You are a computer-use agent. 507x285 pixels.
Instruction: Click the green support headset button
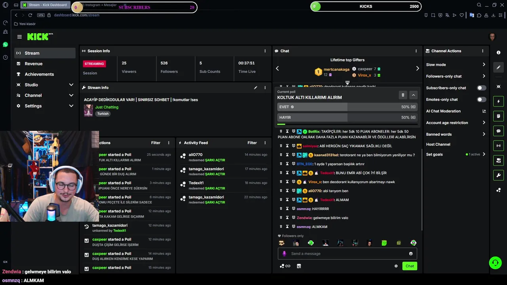[x=495, y=262]
